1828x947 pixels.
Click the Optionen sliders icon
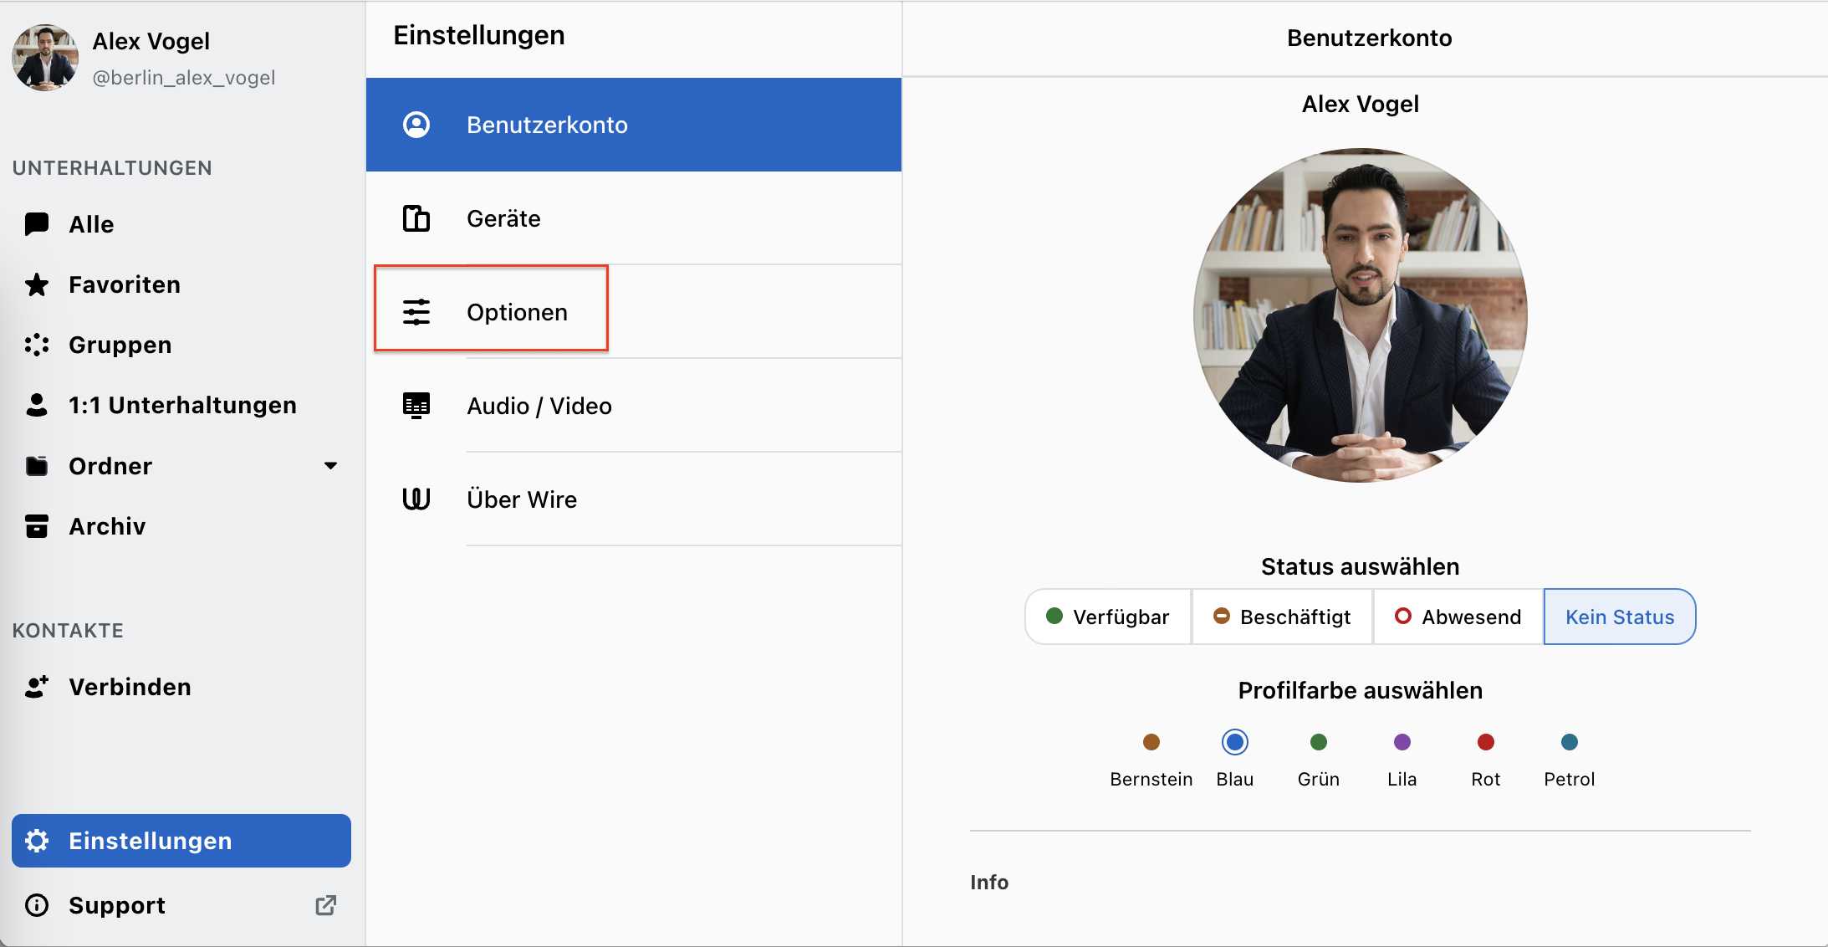[416, 312]
